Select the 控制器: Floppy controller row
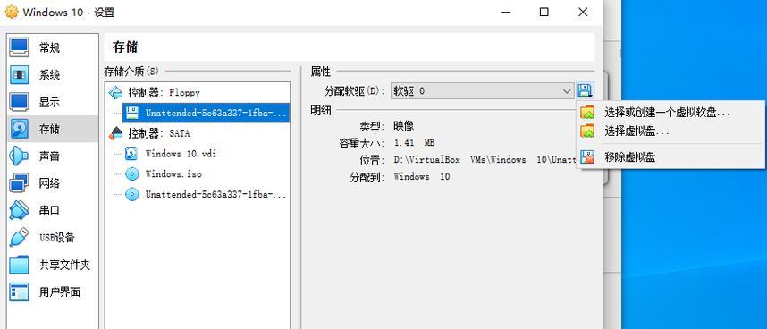This screenshot has width=767, height=329. pos(198,92)
